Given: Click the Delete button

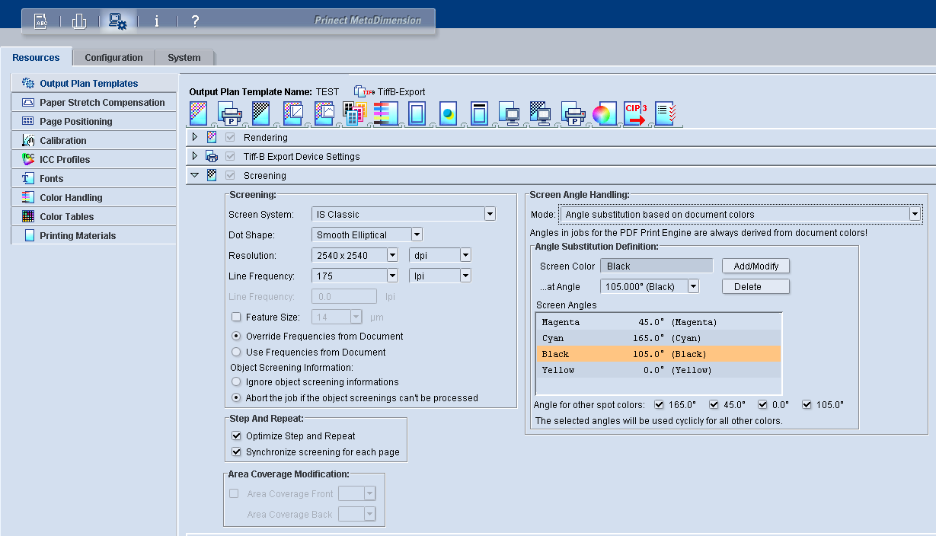Looking at the screenshot, I should point(756,286).
